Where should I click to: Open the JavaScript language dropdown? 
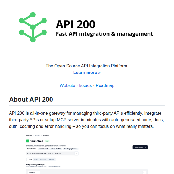(x=34, y=172)
